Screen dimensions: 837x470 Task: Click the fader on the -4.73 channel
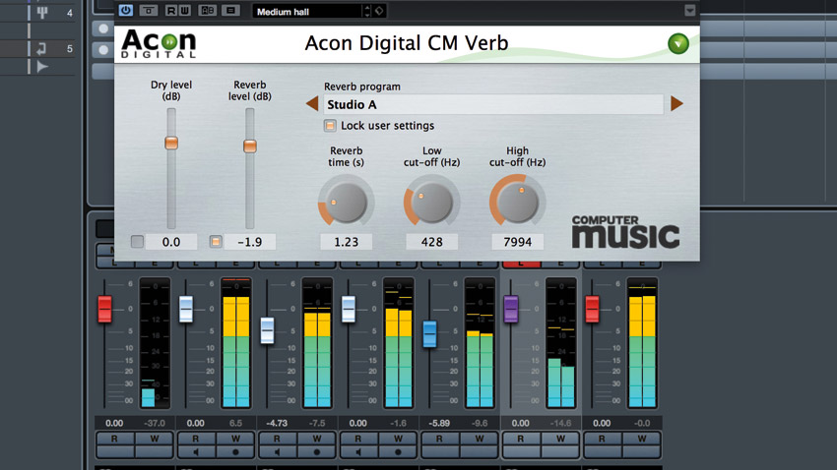267,330
